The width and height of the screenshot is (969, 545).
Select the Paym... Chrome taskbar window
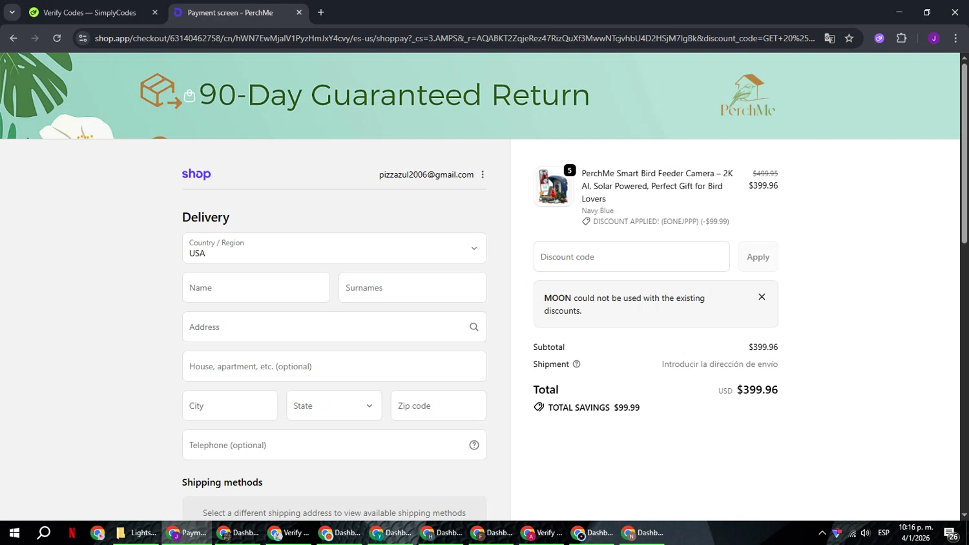pos(187,533)
